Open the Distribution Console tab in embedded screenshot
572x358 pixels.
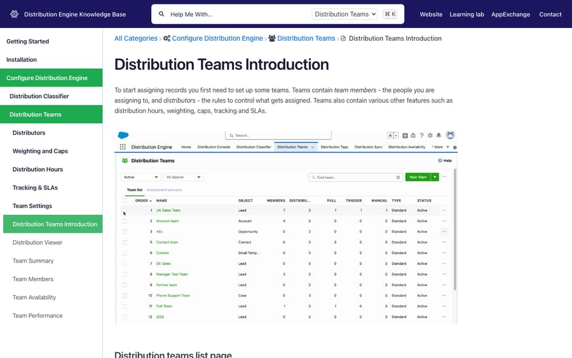coord(214,147)
